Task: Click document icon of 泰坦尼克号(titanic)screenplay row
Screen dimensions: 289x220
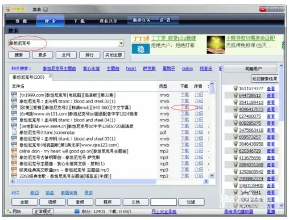Action: pyautogui.click(x=14, y=132)
